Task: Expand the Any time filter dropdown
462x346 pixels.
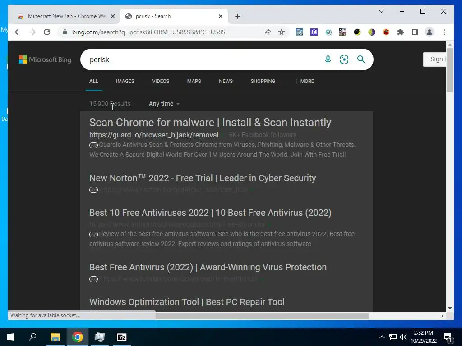Action: click(164, 104)
